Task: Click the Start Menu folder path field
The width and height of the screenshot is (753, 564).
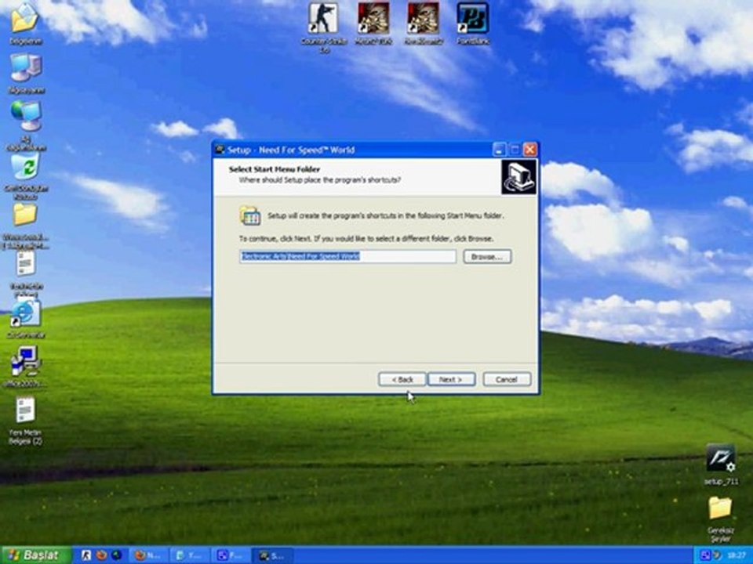Action: [347, 257]
